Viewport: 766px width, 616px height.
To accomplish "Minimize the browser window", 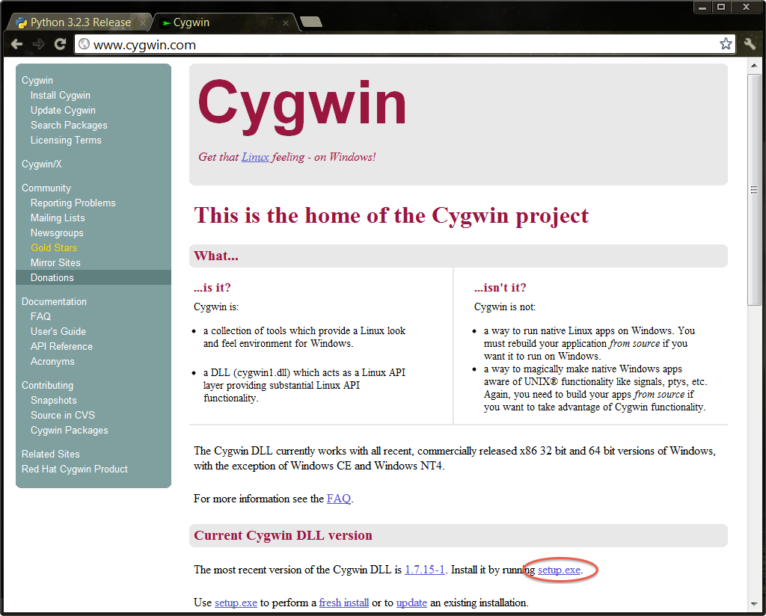I will [x=702, y=7].
